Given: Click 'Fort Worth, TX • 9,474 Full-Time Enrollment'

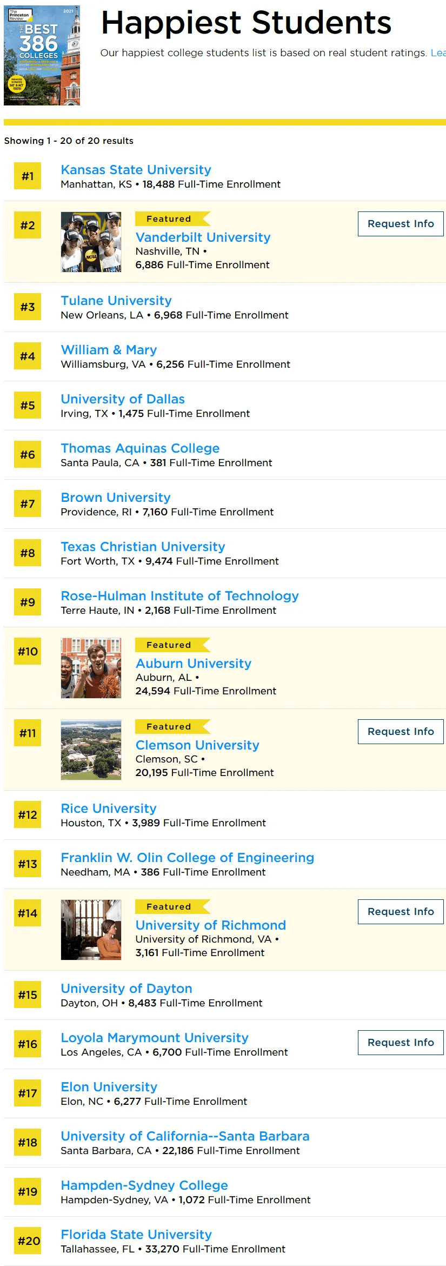Looking at the screenshot, I should (170, 561).
